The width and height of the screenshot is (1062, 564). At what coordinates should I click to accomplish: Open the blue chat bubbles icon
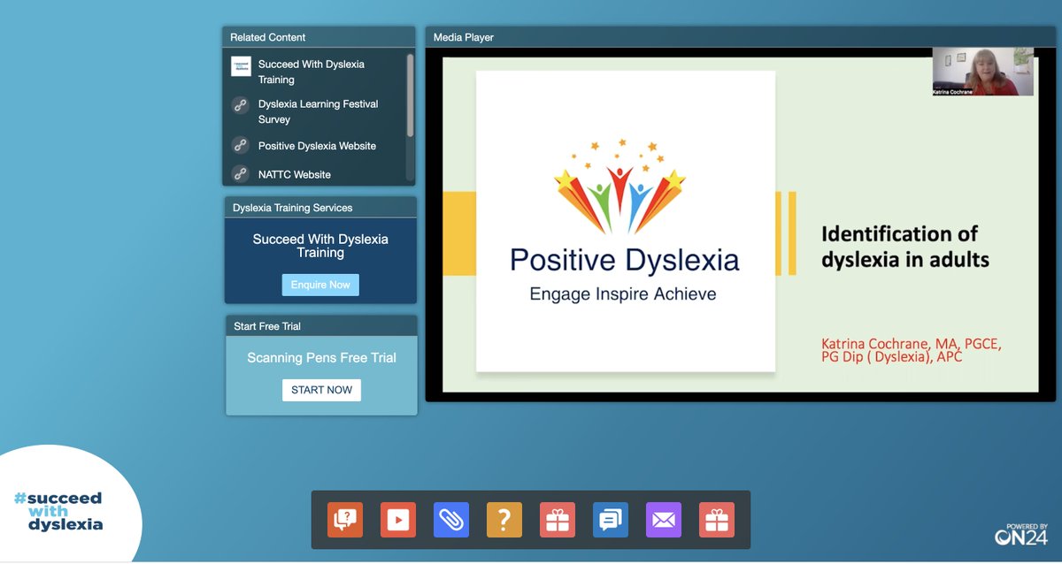click(x=611, y=520)
